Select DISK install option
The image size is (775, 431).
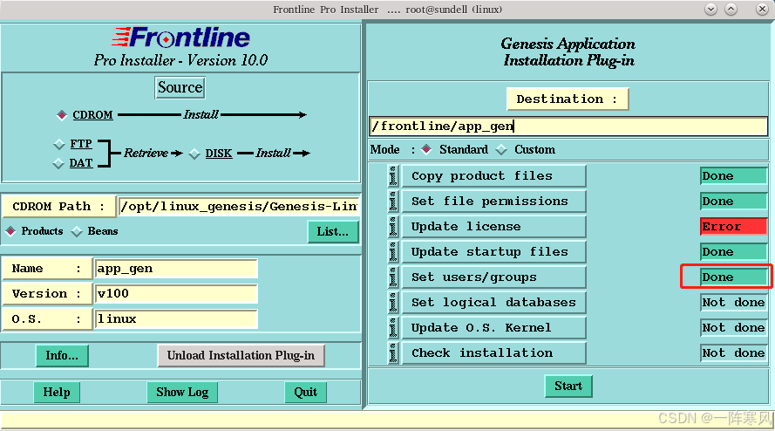(194, 154)
